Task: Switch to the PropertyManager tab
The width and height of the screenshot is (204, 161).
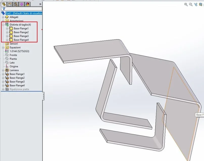Action: point(10,4)
